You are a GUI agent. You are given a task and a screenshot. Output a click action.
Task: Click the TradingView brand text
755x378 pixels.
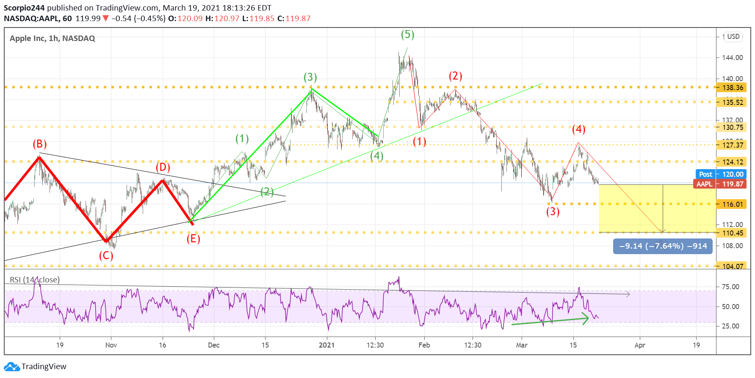click(44, 367)
